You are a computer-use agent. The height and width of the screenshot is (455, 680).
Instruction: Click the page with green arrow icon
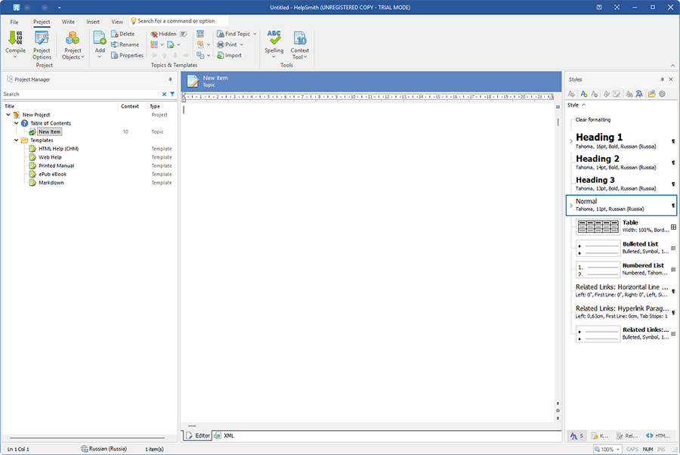(171, 45)
